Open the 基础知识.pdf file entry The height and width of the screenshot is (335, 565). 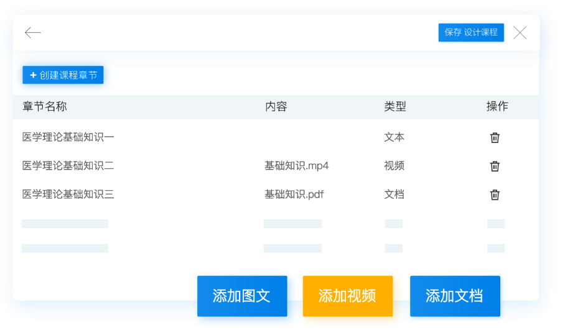[x=294, y=195]
